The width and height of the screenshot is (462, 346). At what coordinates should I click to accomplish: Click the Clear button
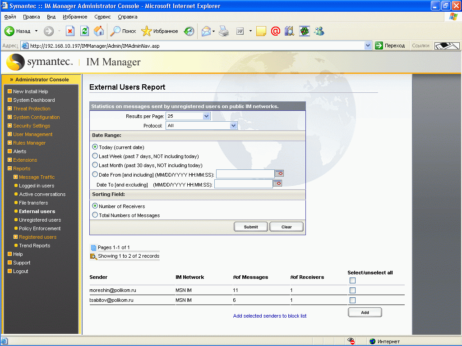(x=286, y=227)
